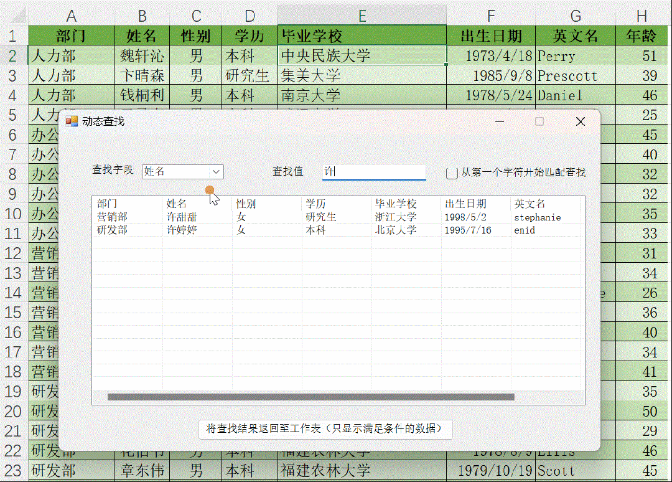Click the 英文名 header in results list

(x=530, y=204)
